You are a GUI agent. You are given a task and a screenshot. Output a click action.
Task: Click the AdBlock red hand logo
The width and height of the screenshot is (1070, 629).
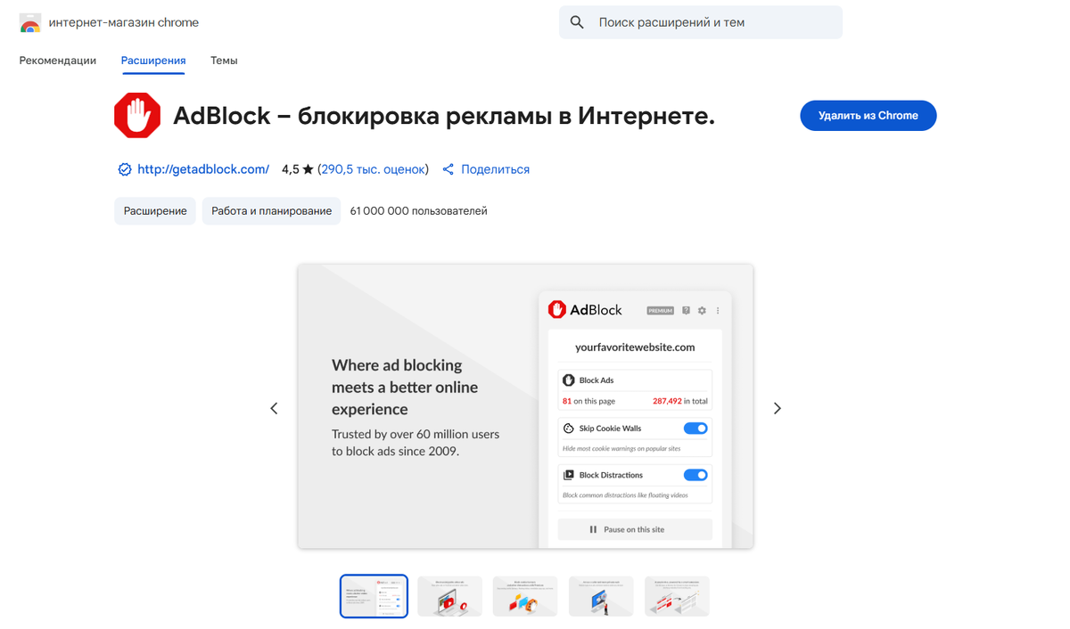[137, 116]
